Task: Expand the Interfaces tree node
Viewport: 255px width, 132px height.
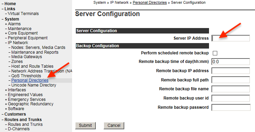Action: (x=6, y=90)
